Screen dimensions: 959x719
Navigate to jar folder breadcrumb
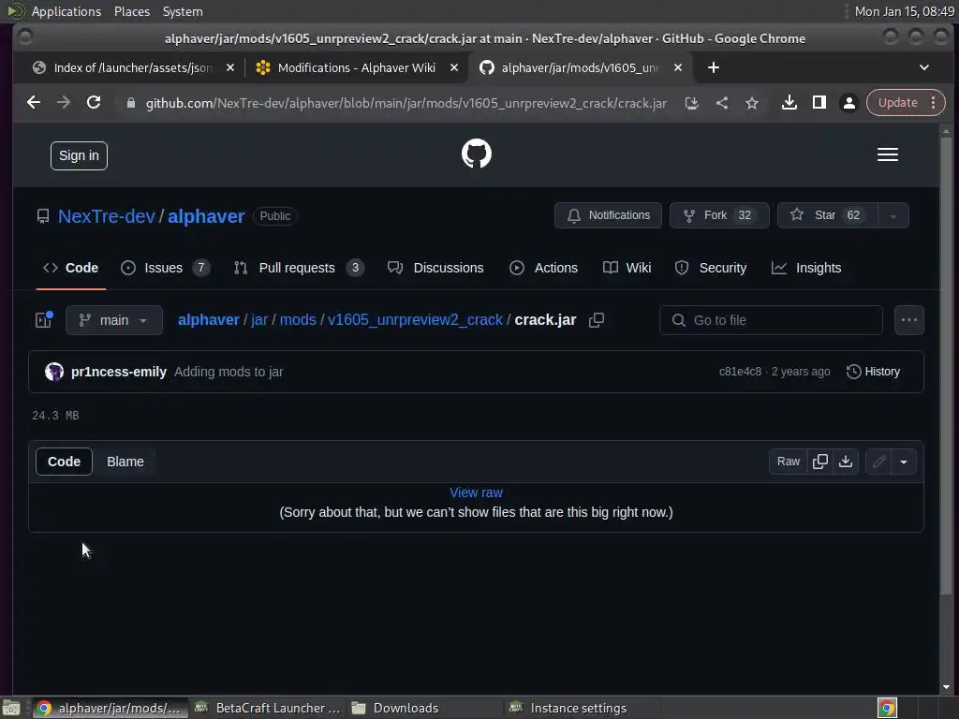coord(259,320)
